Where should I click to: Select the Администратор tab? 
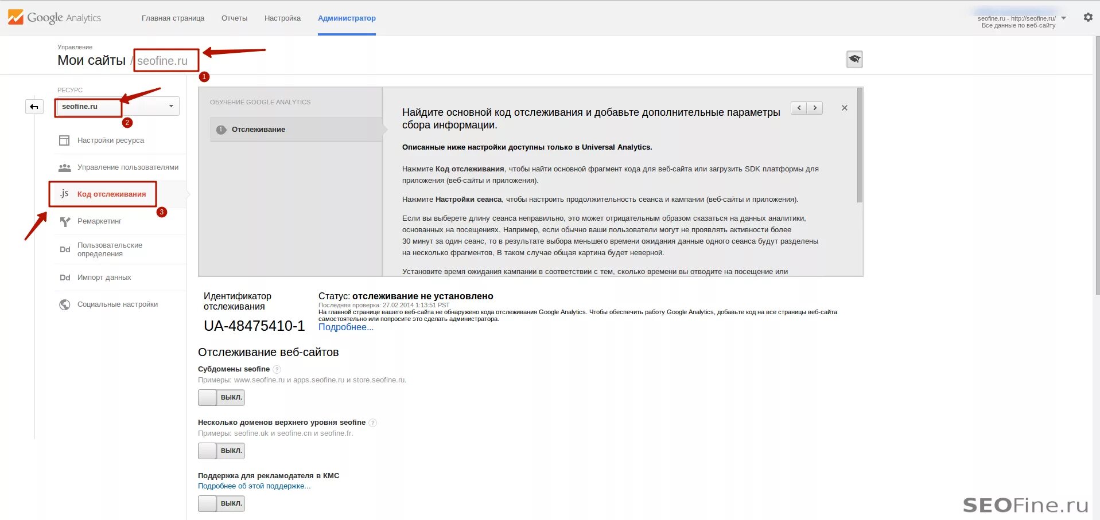point(347,18)
